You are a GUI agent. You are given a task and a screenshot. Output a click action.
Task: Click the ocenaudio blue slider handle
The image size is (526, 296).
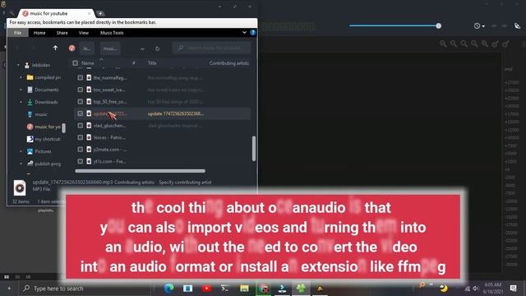click(438, 25)
